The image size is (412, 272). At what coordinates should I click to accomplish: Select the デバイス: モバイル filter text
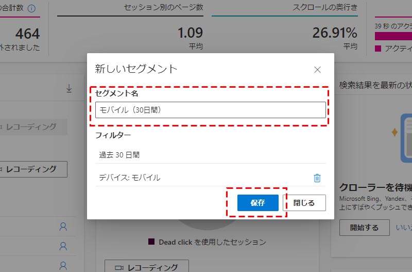[x=130, y=178]
